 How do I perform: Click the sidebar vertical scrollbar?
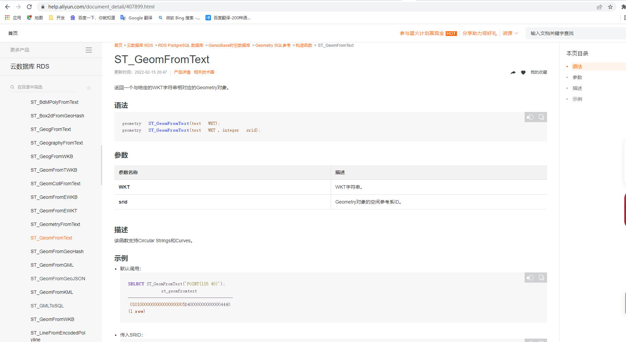[101, 165]
